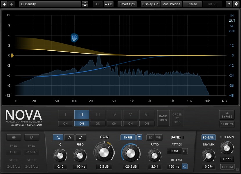Toggle Band II's ON switch

pos(82,123)
